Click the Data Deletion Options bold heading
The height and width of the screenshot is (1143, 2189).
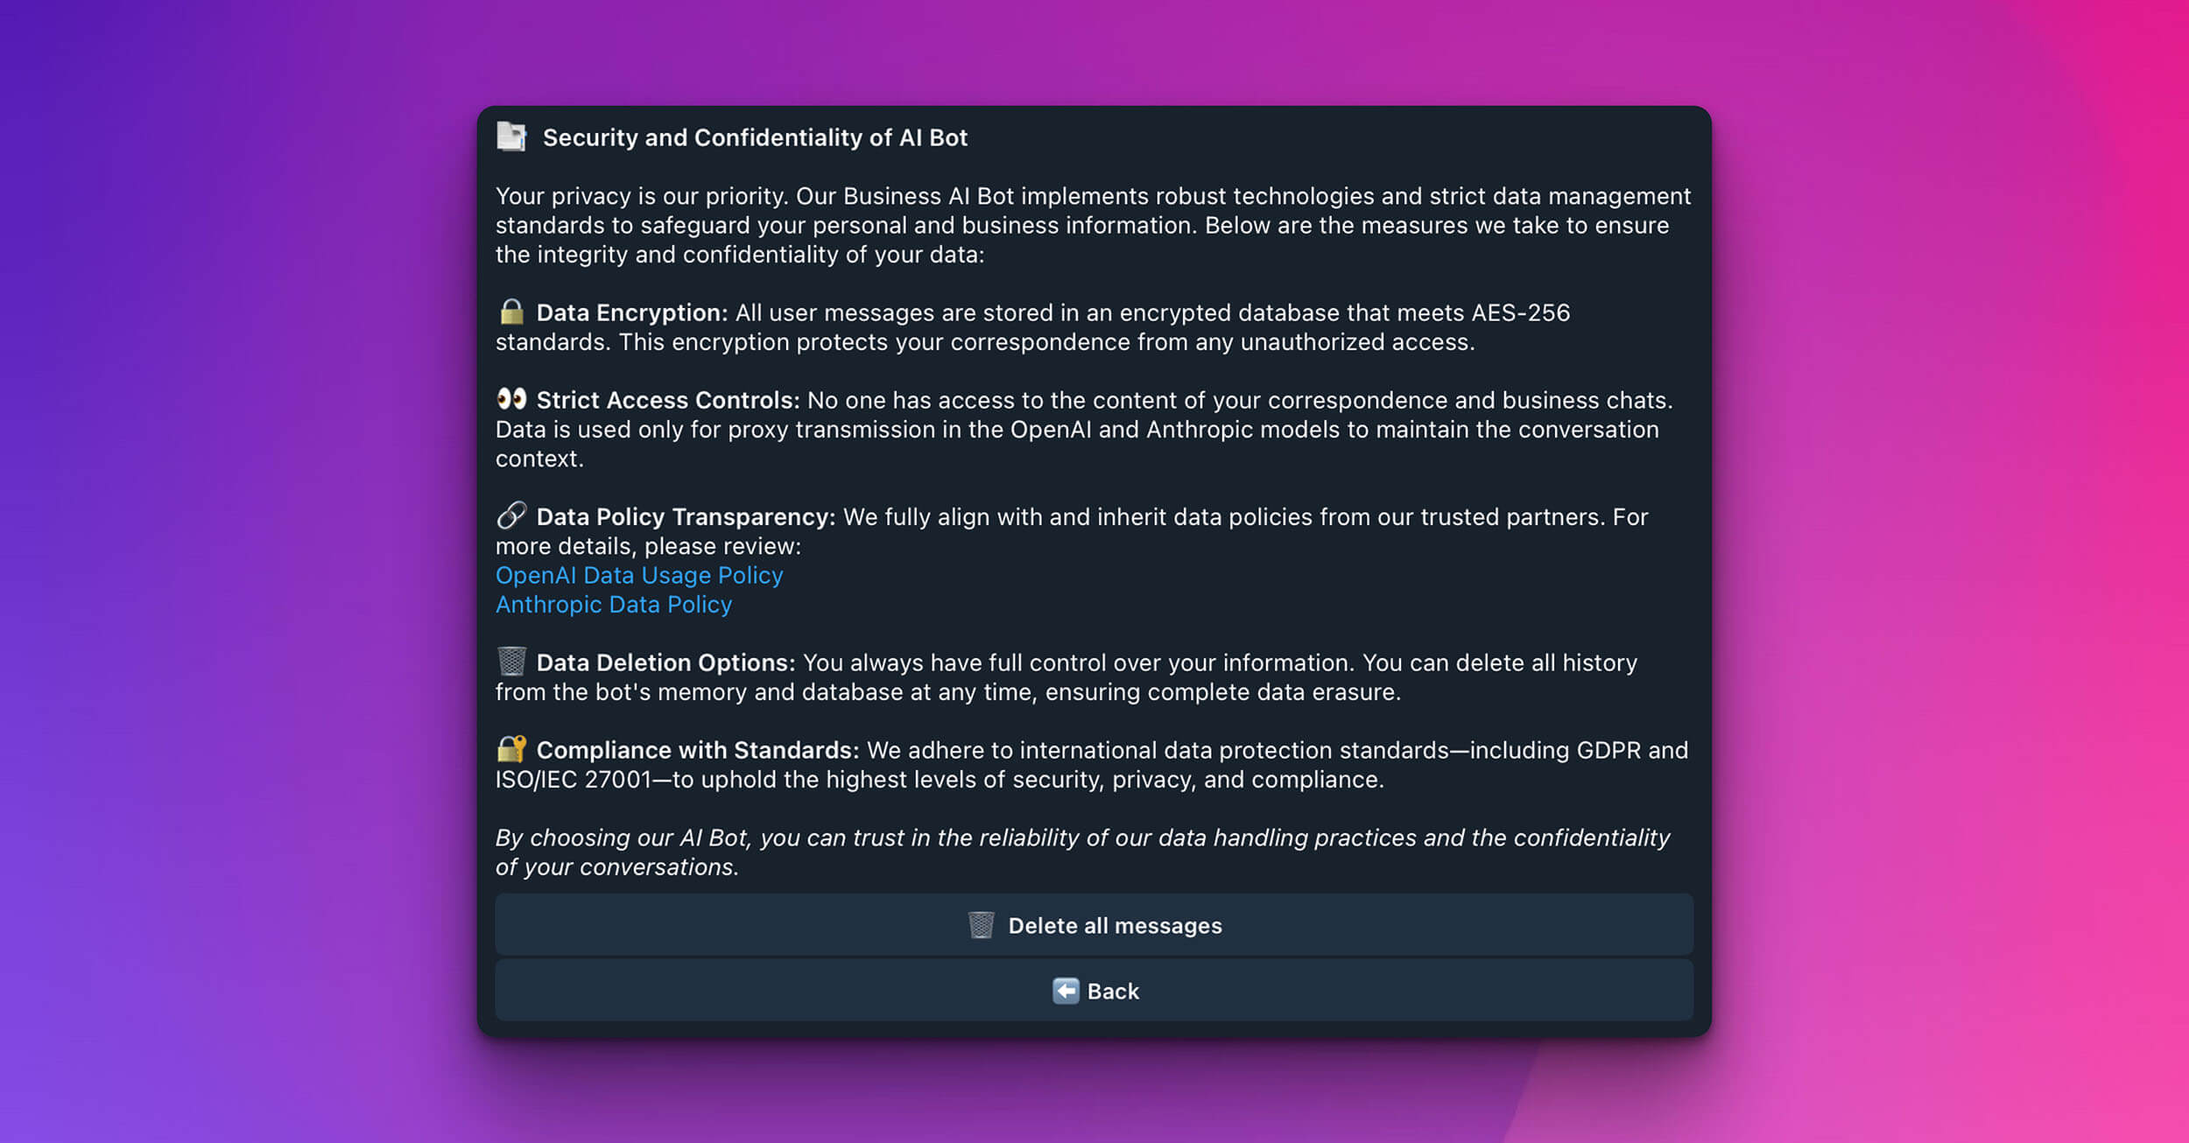coord(665,663)
